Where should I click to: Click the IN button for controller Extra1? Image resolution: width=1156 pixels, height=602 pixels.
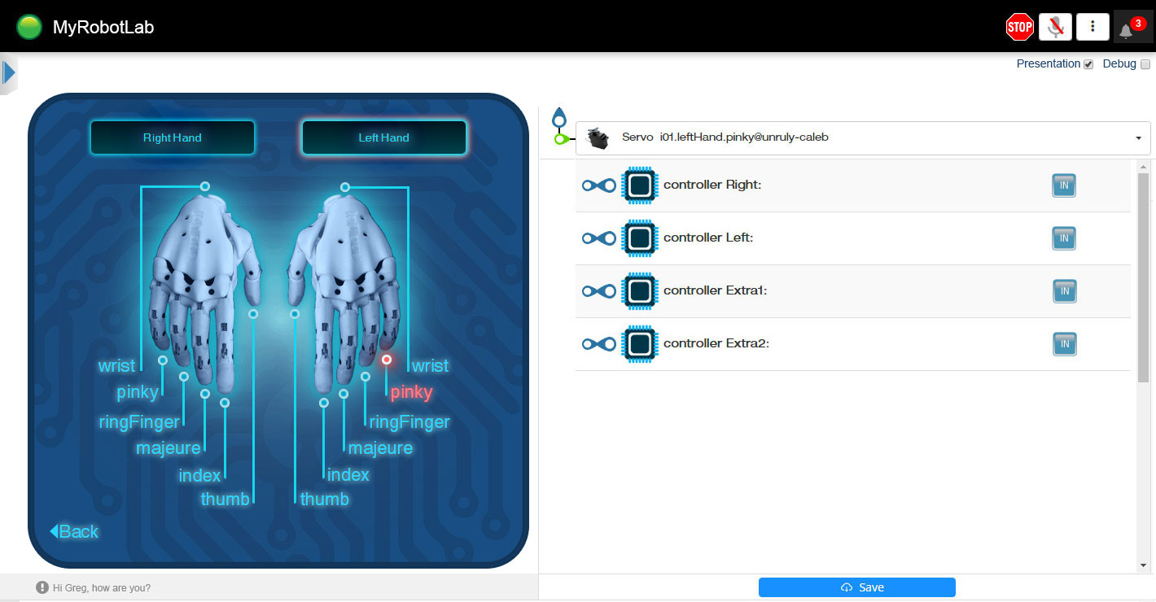click(x=1064, y=291)
